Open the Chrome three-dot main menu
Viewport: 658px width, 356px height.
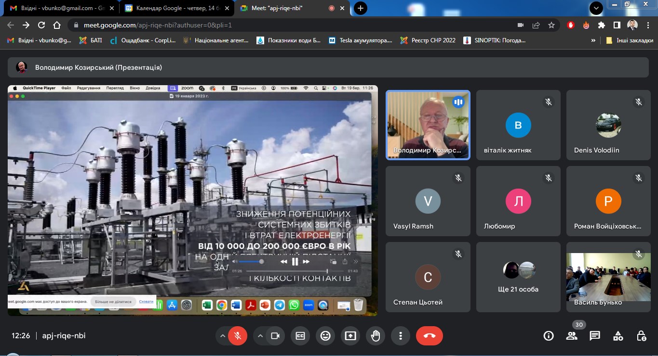[x=648, y=25]
